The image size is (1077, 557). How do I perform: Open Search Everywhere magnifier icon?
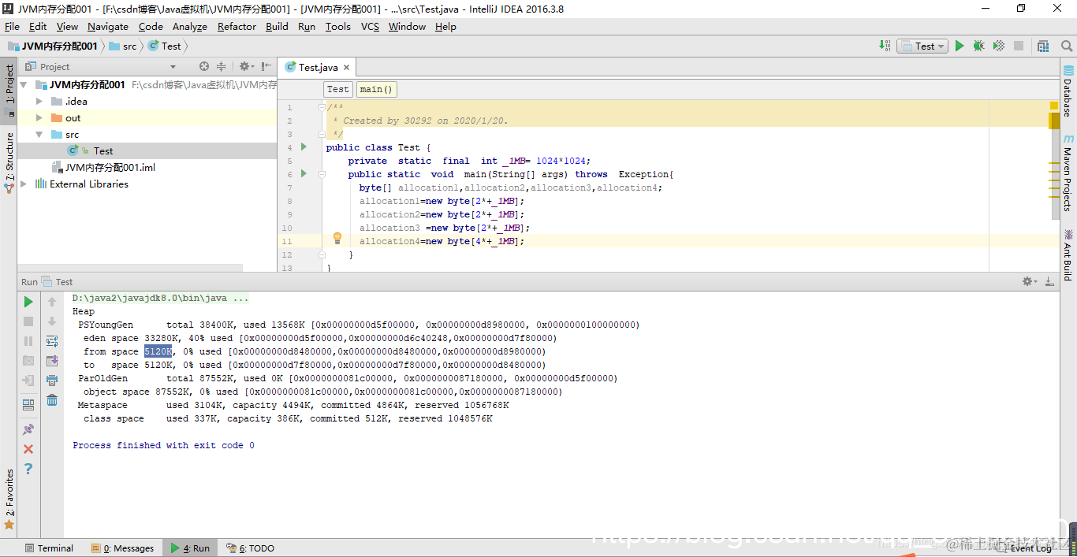click(1067, 46)
